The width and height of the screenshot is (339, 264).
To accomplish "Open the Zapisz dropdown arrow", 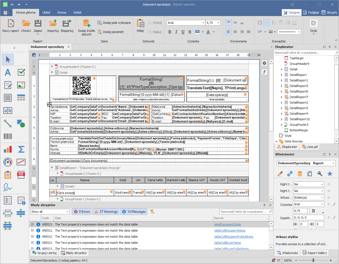I will pyautogui.click(x=38, y=34).
